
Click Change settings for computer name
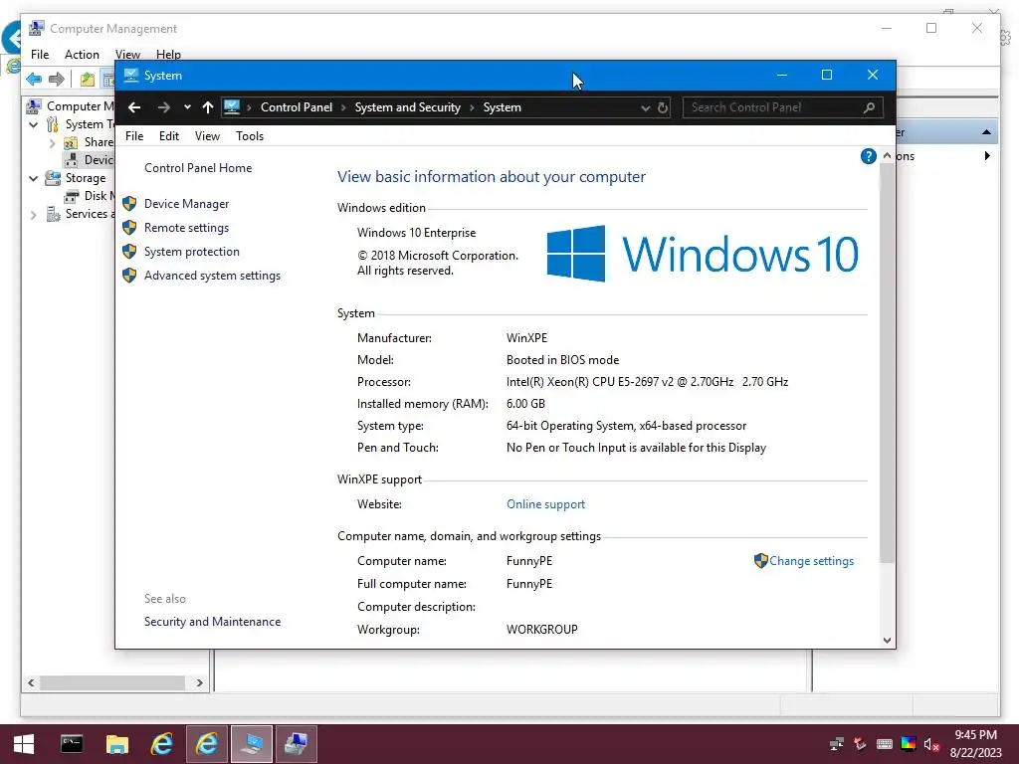tap(811, 561)
